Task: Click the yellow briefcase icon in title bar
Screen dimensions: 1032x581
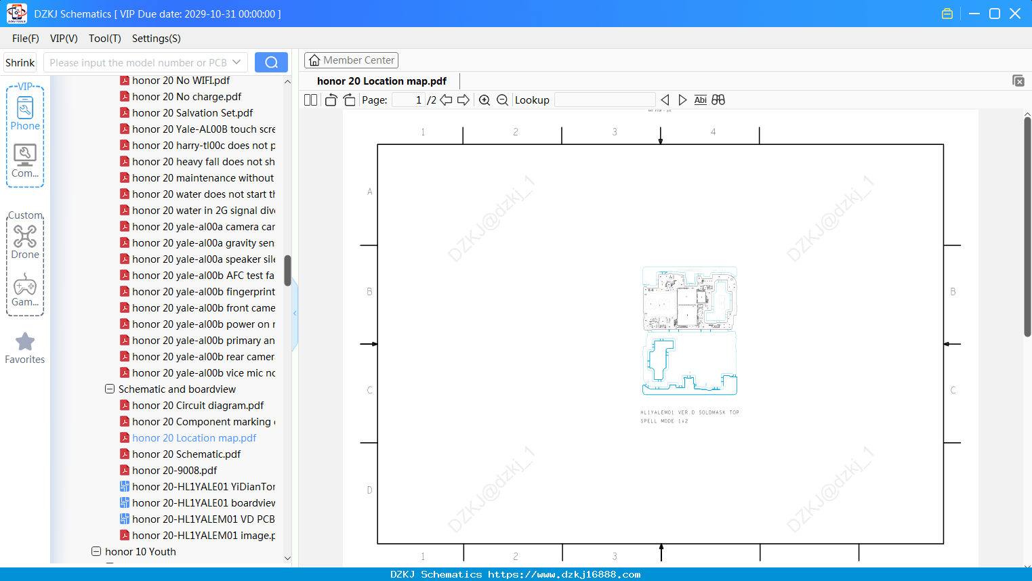Action: (x=947, y=14)
